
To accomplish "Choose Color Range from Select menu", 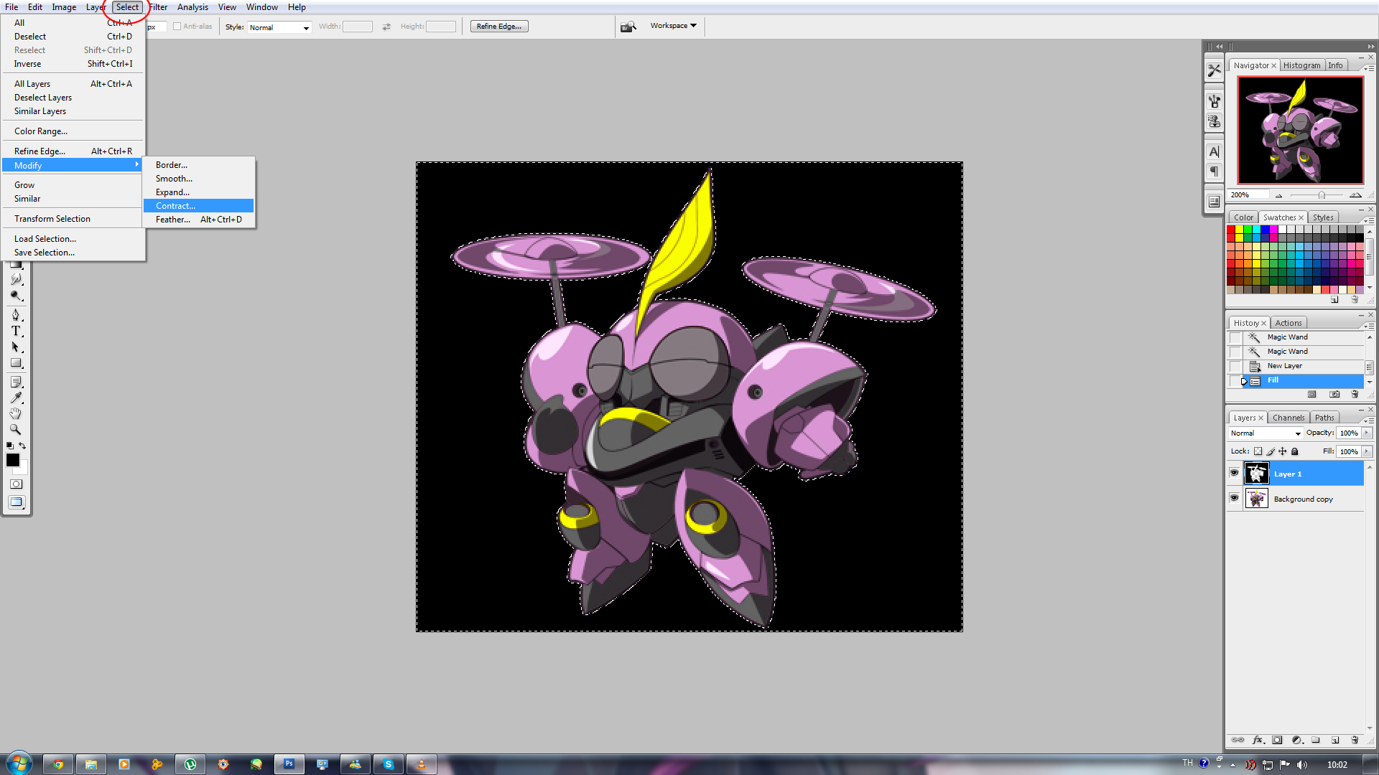I will (x=73, y=131).
